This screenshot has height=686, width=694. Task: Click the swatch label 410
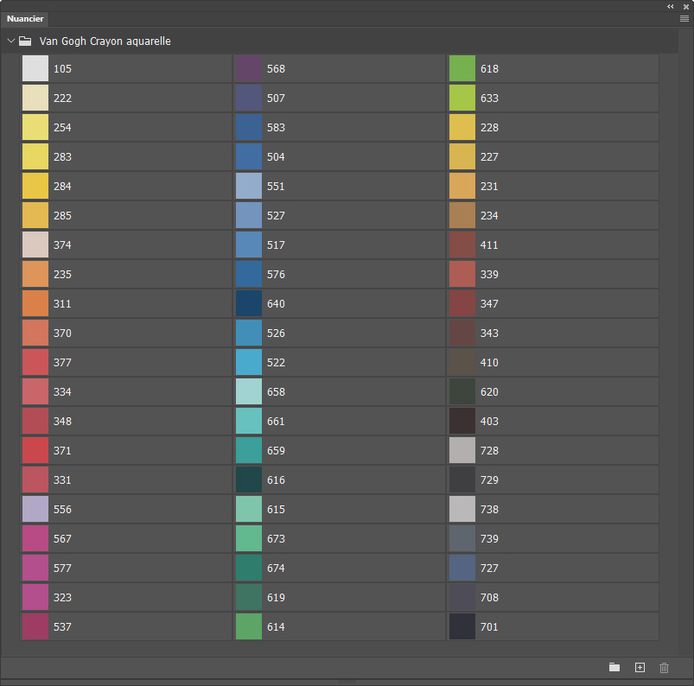tap(489, 363)
